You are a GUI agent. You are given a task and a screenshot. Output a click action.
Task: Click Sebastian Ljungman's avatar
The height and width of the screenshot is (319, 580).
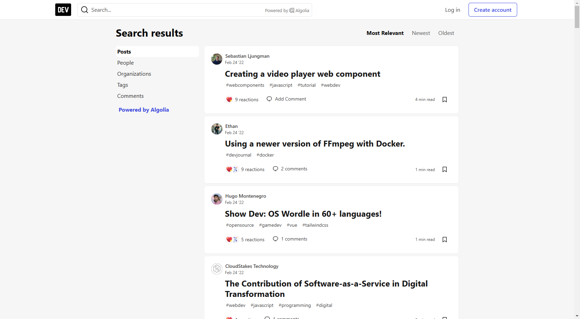(217, 59)
